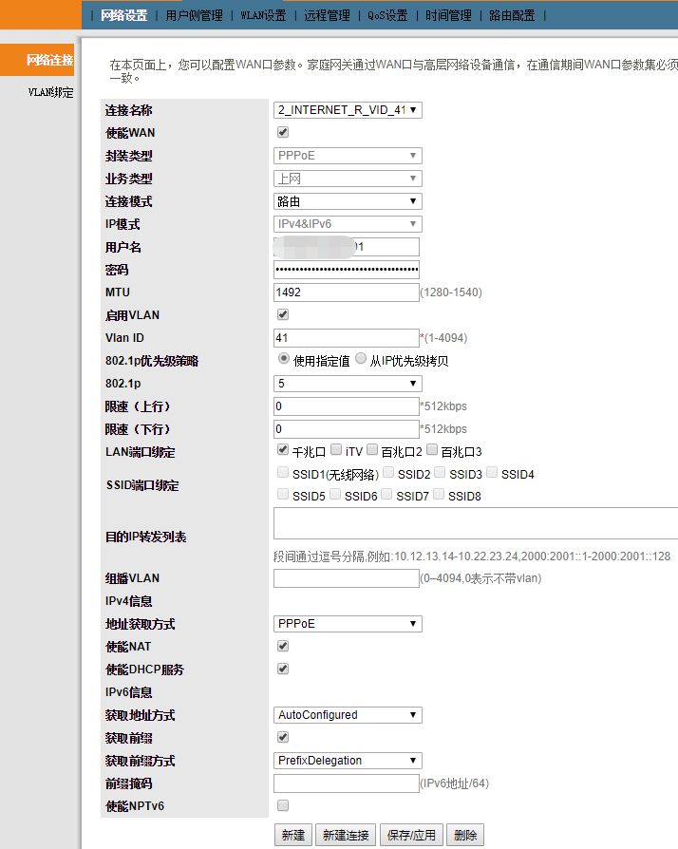
Task: Click the 密码 password field
Action: tap(347, 270)
